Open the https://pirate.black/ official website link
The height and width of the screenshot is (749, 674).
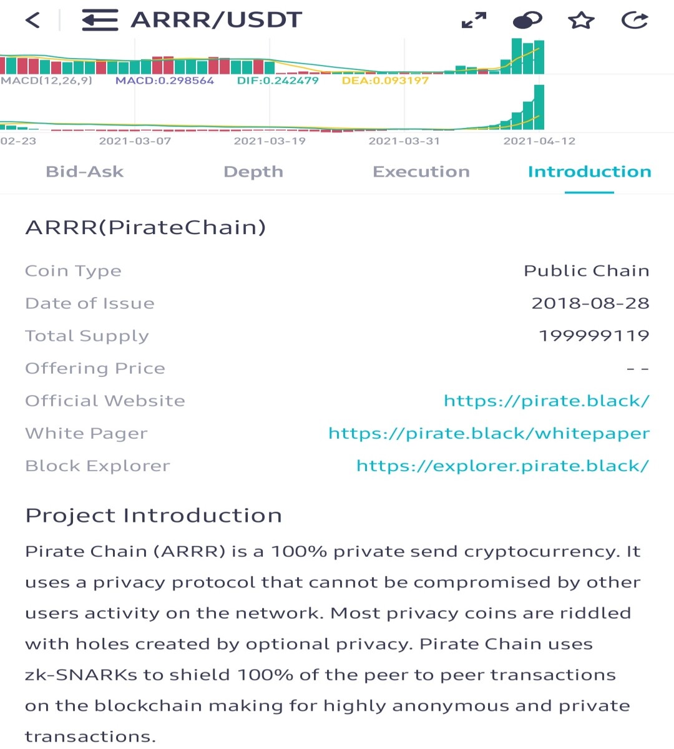pyautogui.click(x=547, y=401)
